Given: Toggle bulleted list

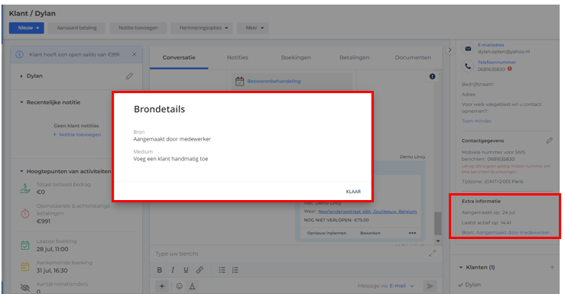Looking at the screenshot, I should click(x=222, y=270).
